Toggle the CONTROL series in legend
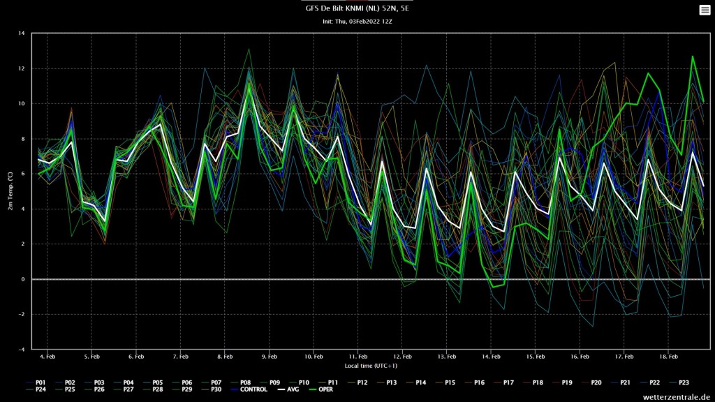 (x=249, y=389)
